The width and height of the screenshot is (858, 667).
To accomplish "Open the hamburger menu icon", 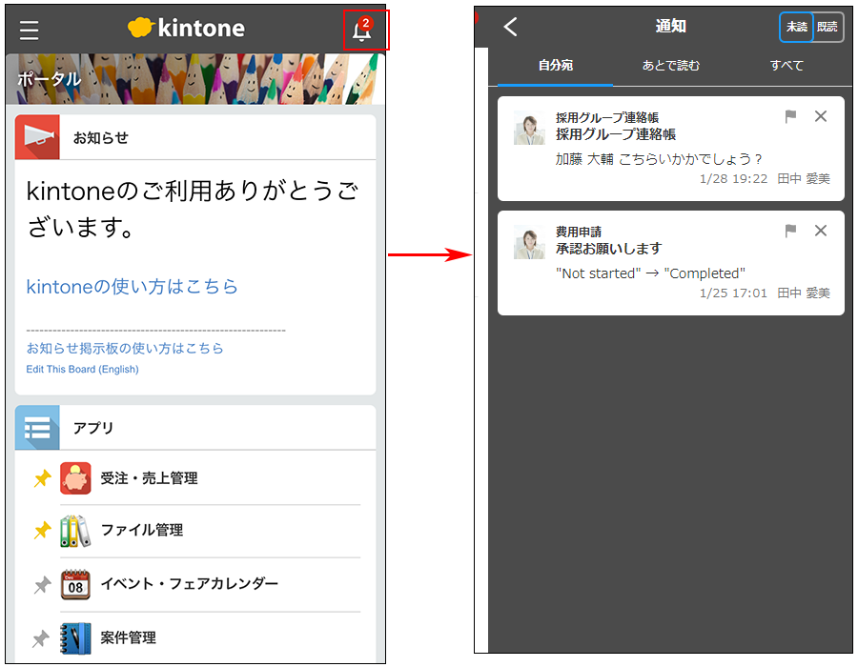I will click(29, 29).
